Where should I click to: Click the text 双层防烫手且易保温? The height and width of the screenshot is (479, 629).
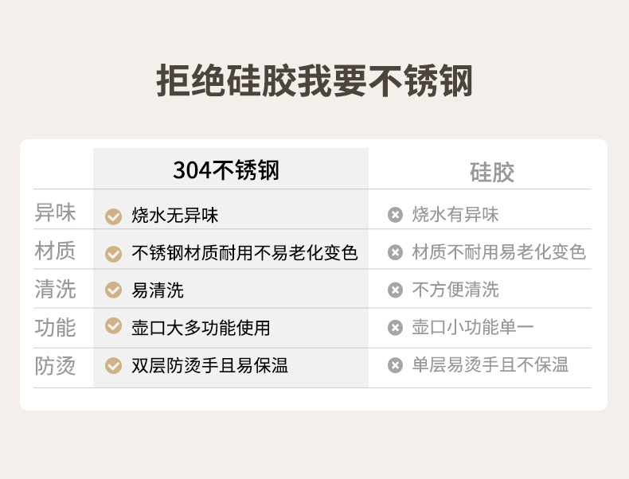pyautogui.click(x=209, y=366)
